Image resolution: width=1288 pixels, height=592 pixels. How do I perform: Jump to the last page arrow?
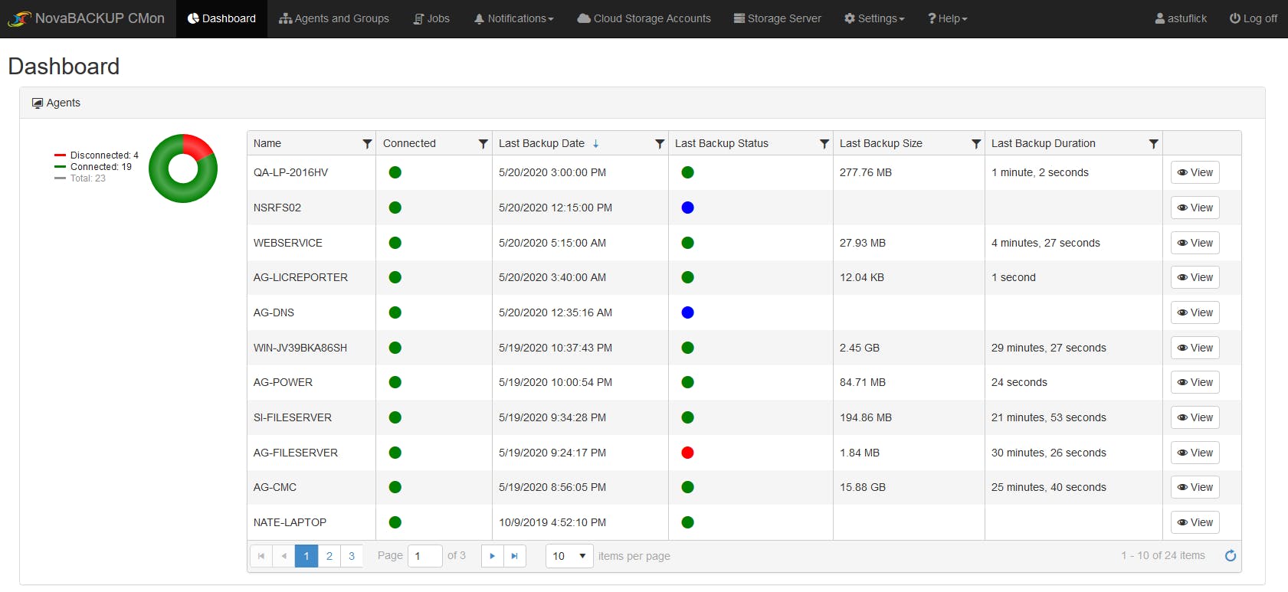pos(515,556)
